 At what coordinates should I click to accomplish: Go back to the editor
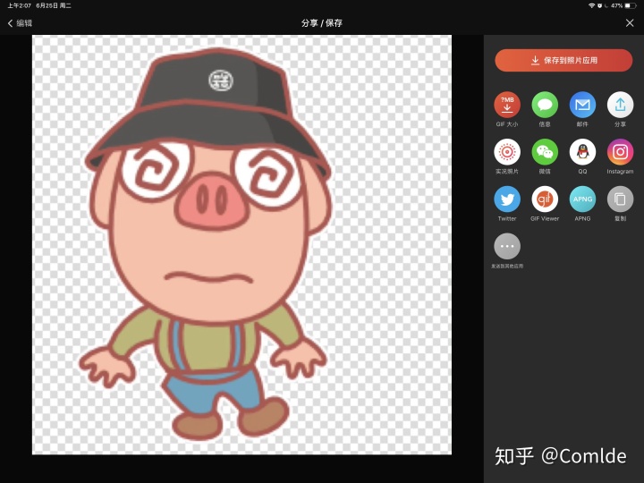[20, 23]
